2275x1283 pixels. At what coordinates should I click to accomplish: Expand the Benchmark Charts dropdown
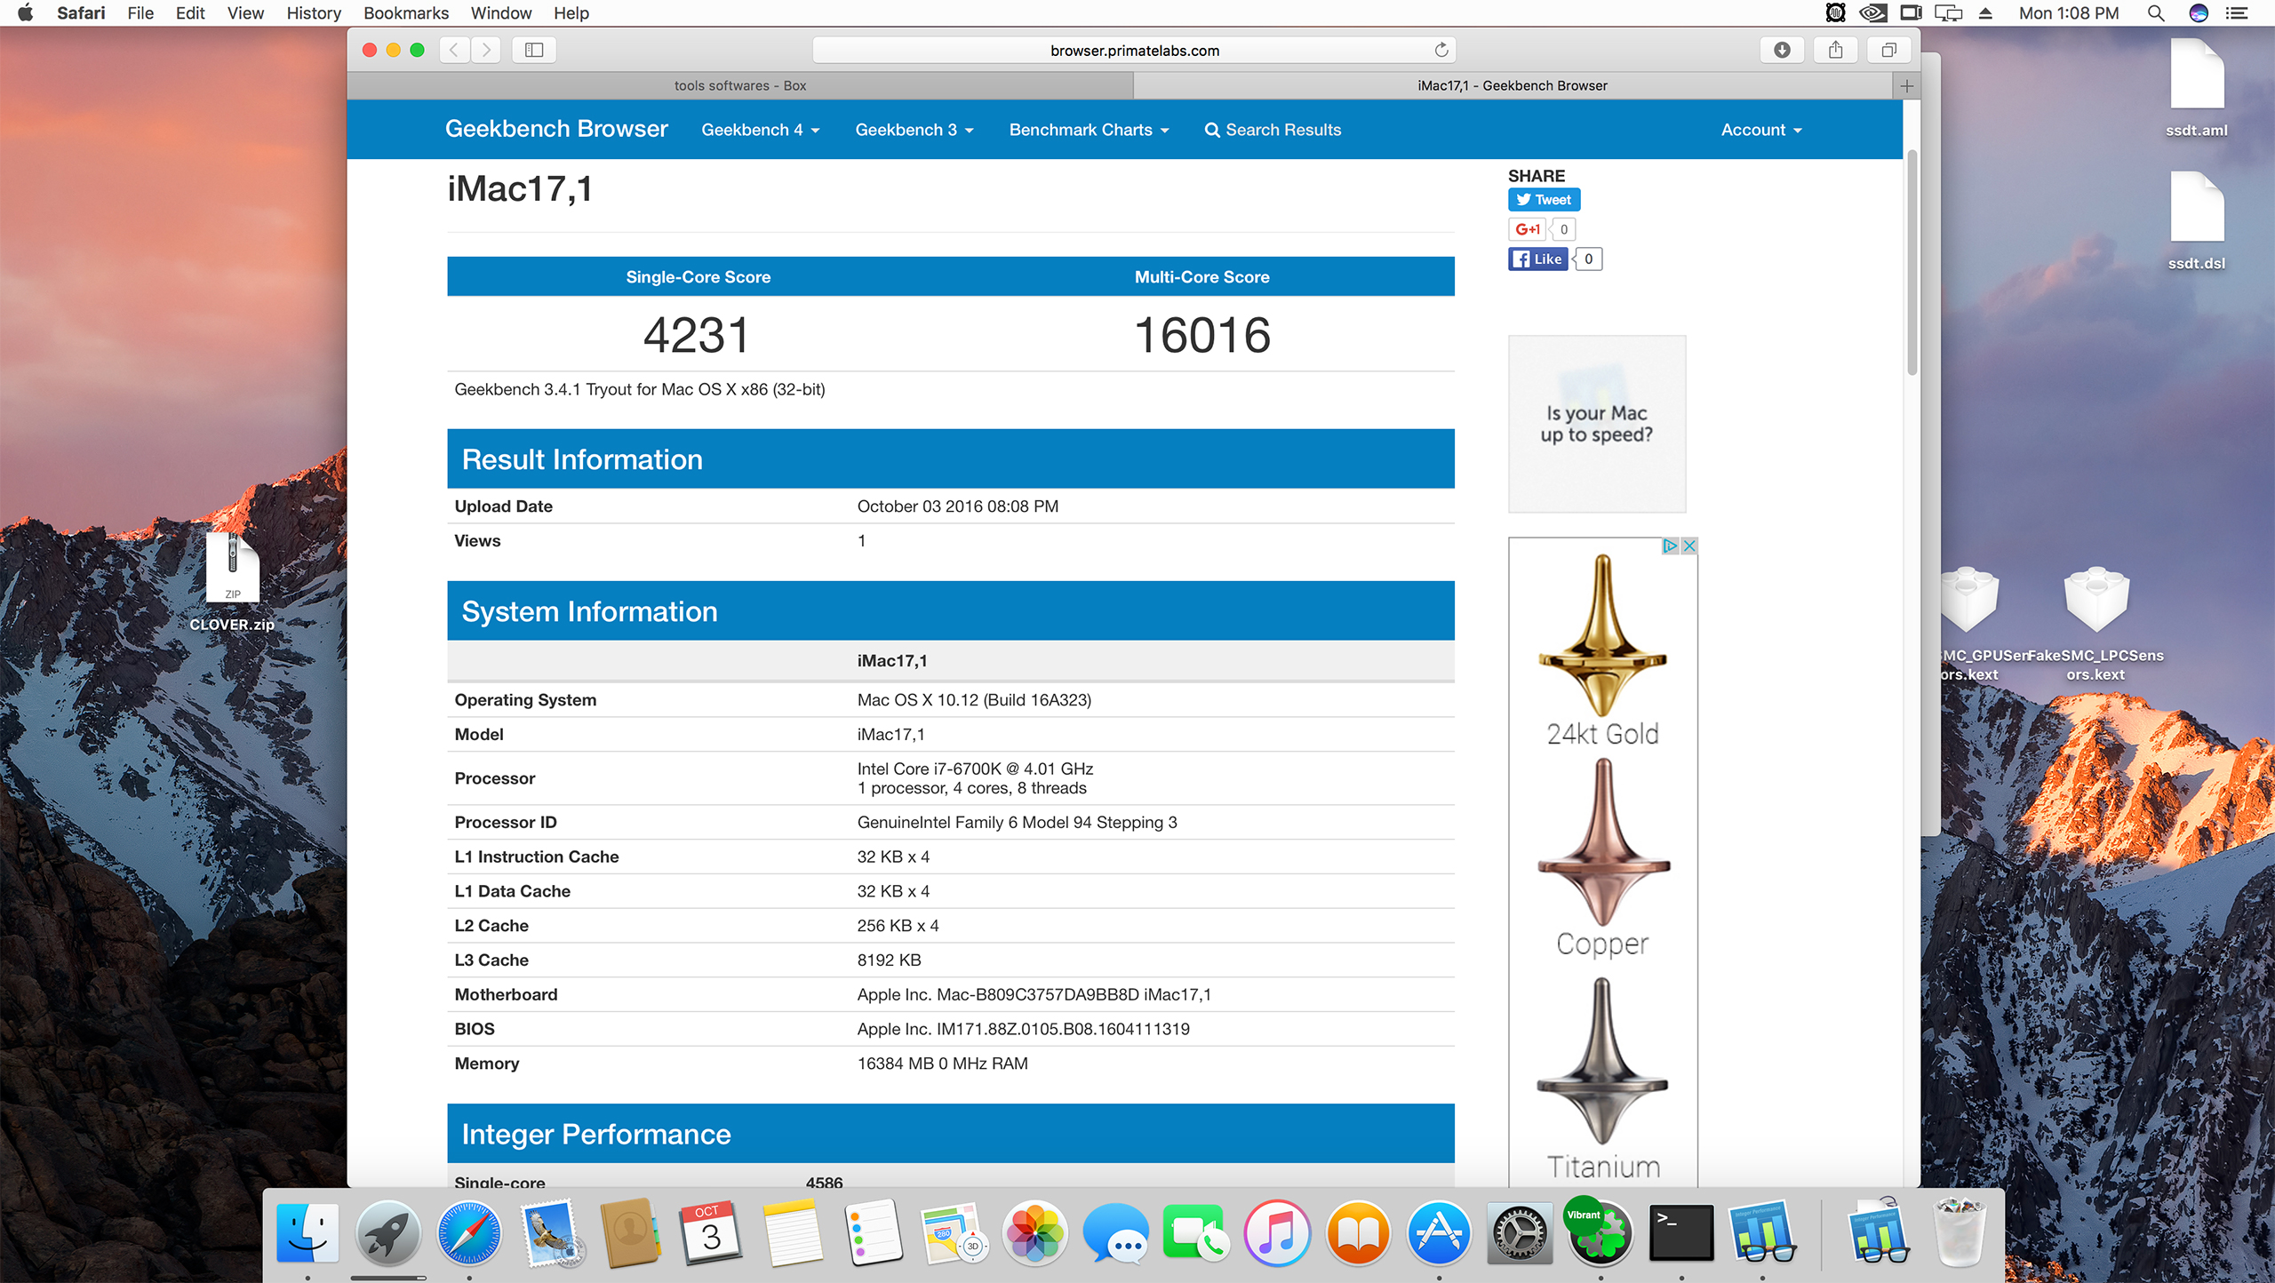tap(1089, 130)
